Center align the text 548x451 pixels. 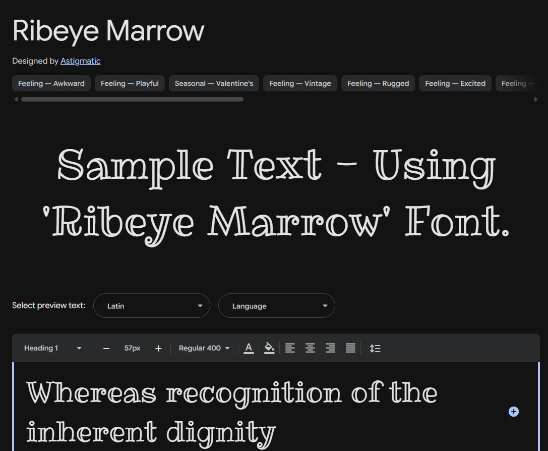310,348
